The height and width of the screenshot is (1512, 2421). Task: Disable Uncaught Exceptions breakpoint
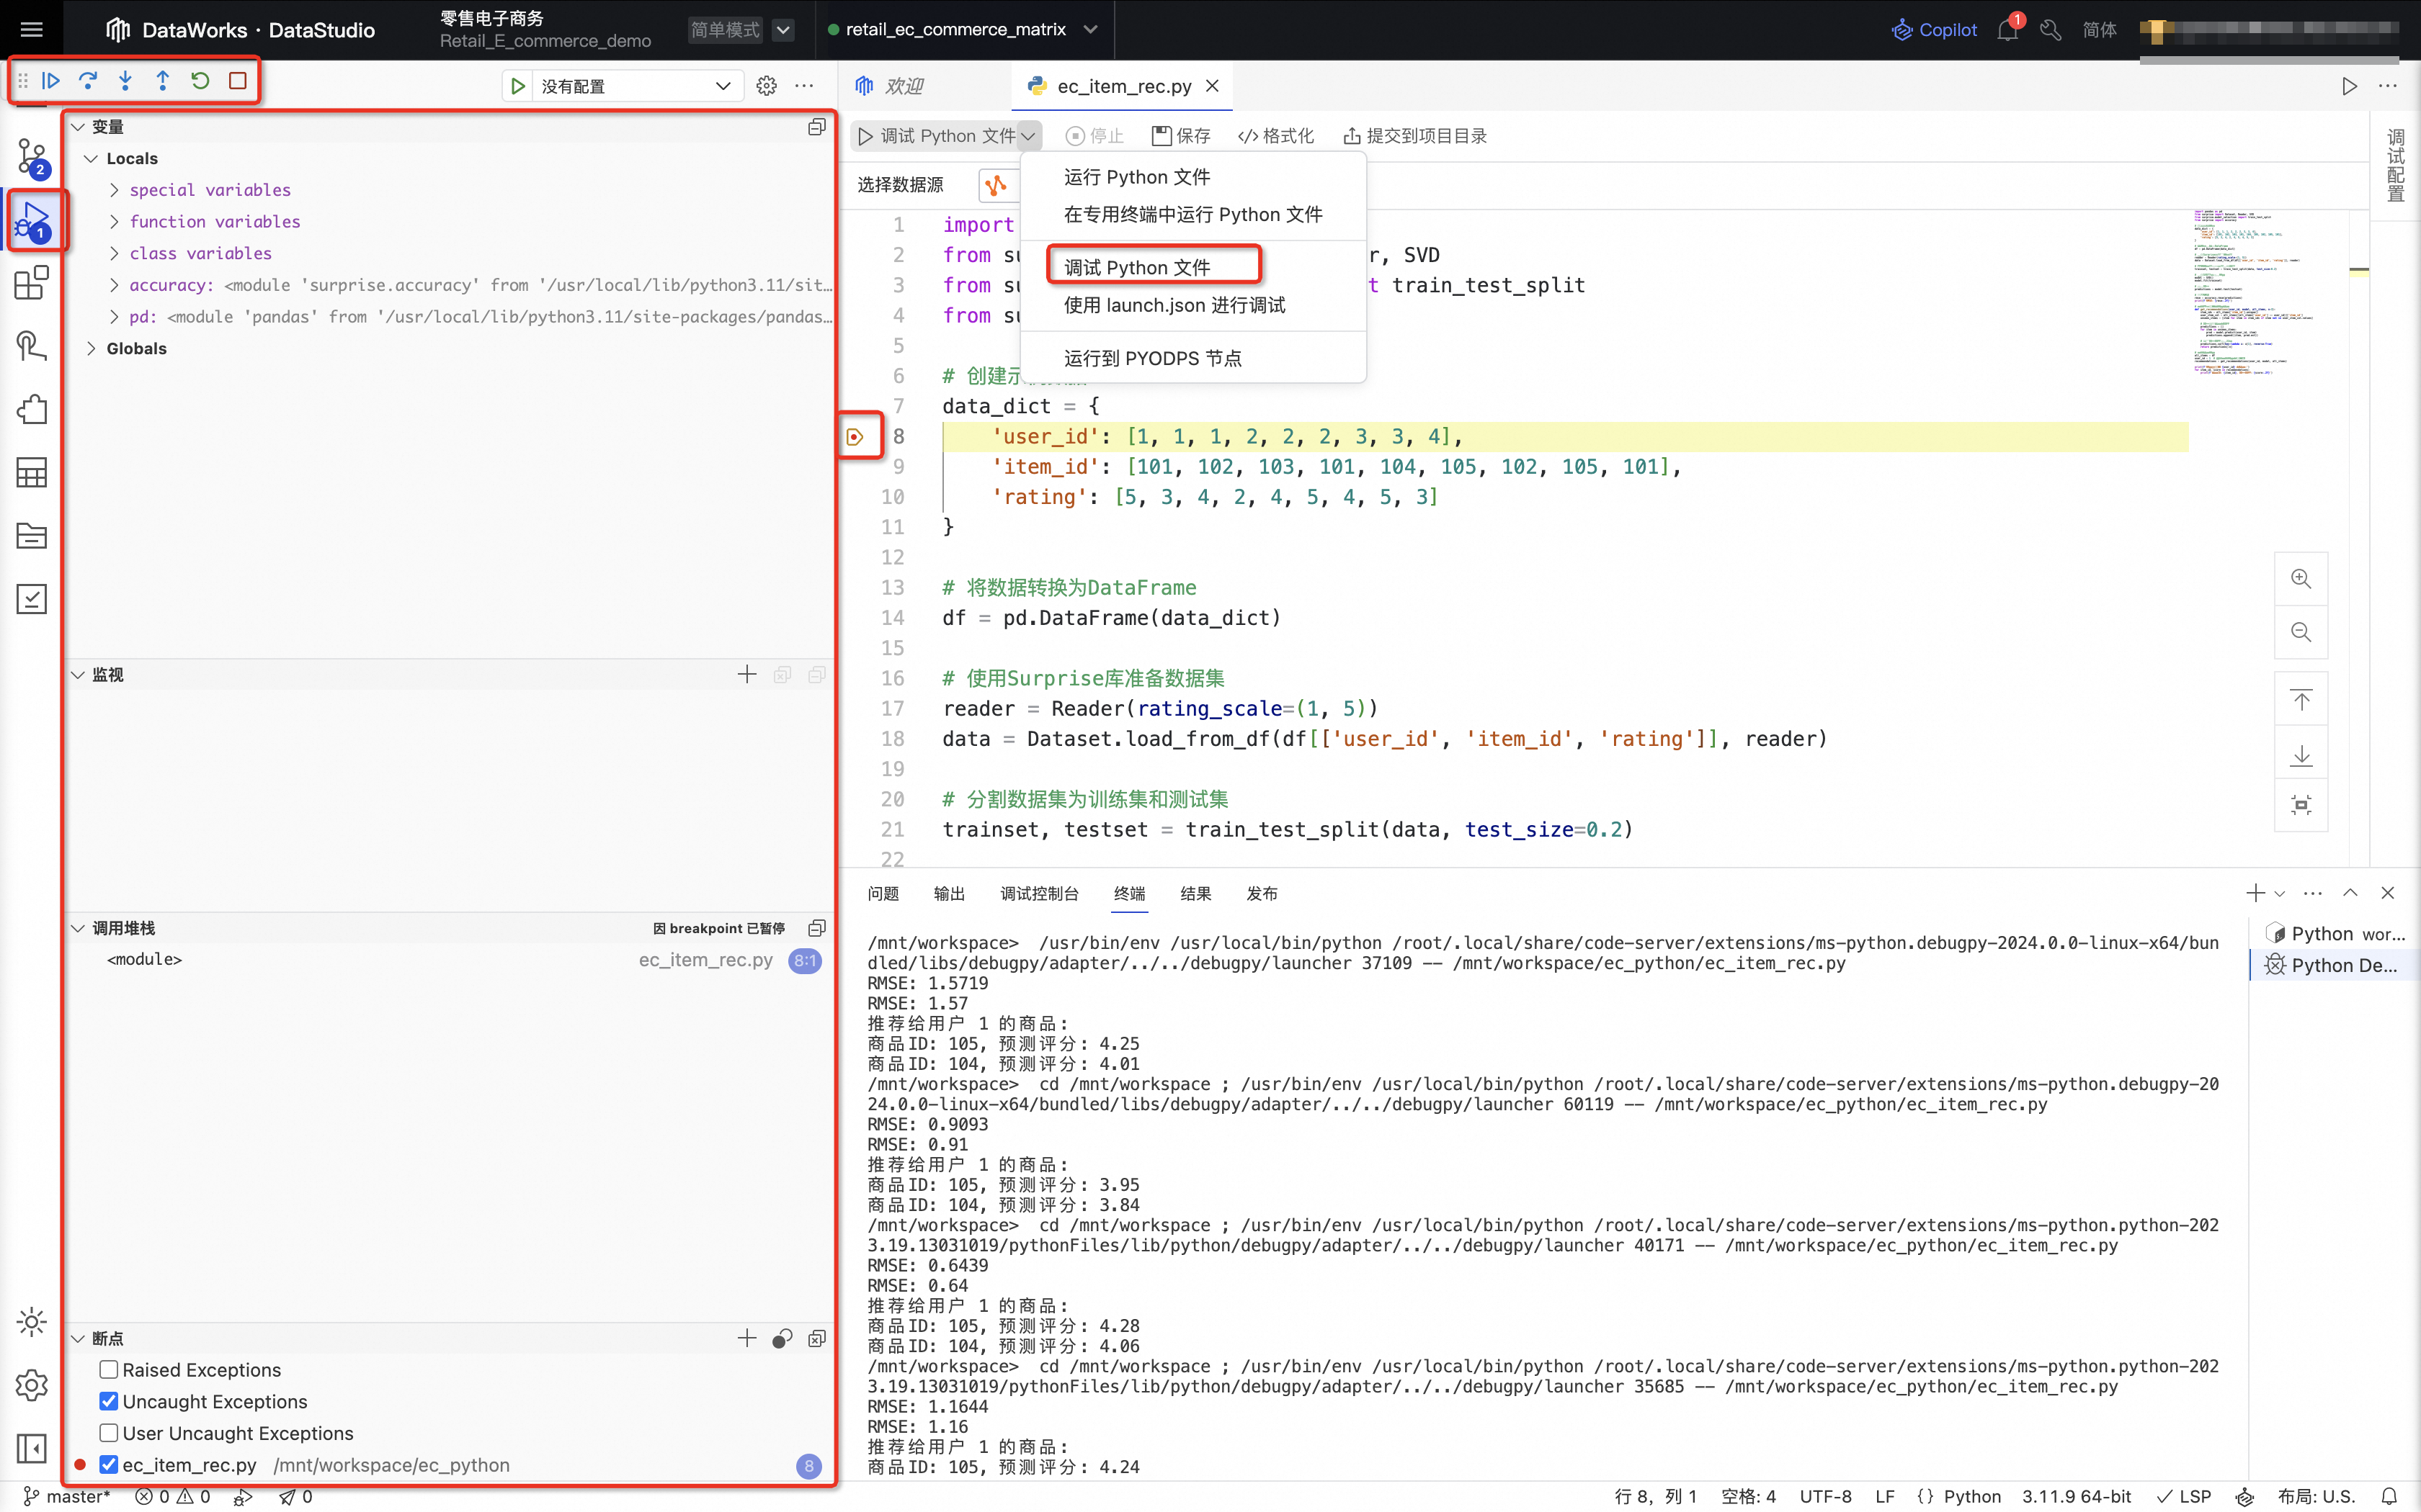[x=109, y=1401]
